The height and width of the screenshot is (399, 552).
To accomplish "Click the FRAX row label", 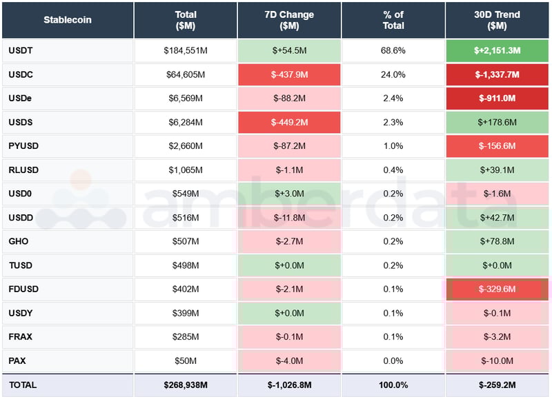I will point(19,337).
